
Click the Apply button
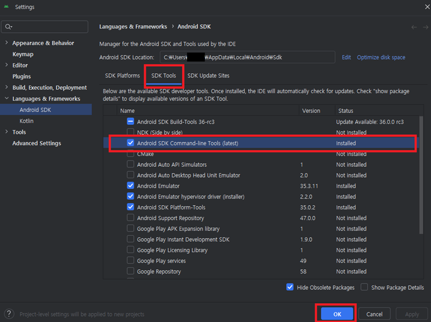(x=412, y=314)
